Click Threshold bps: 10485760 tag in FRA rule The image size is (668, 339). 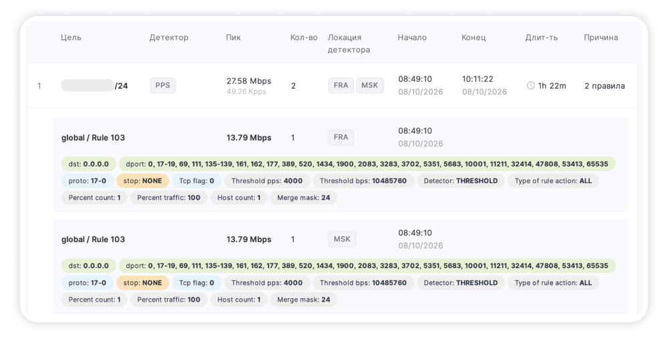pyautogui.click(x=363, y=181)
